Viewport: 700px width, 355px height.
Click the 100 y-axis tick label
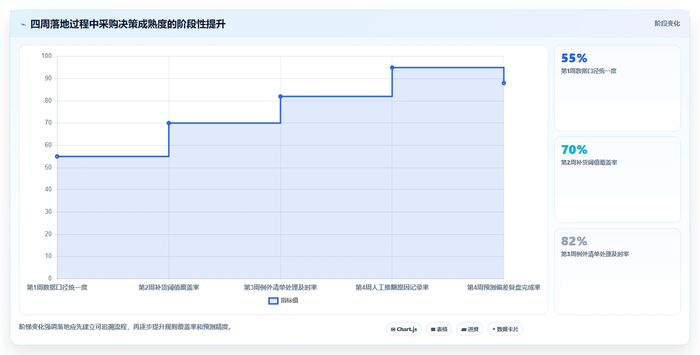(46, 56)
